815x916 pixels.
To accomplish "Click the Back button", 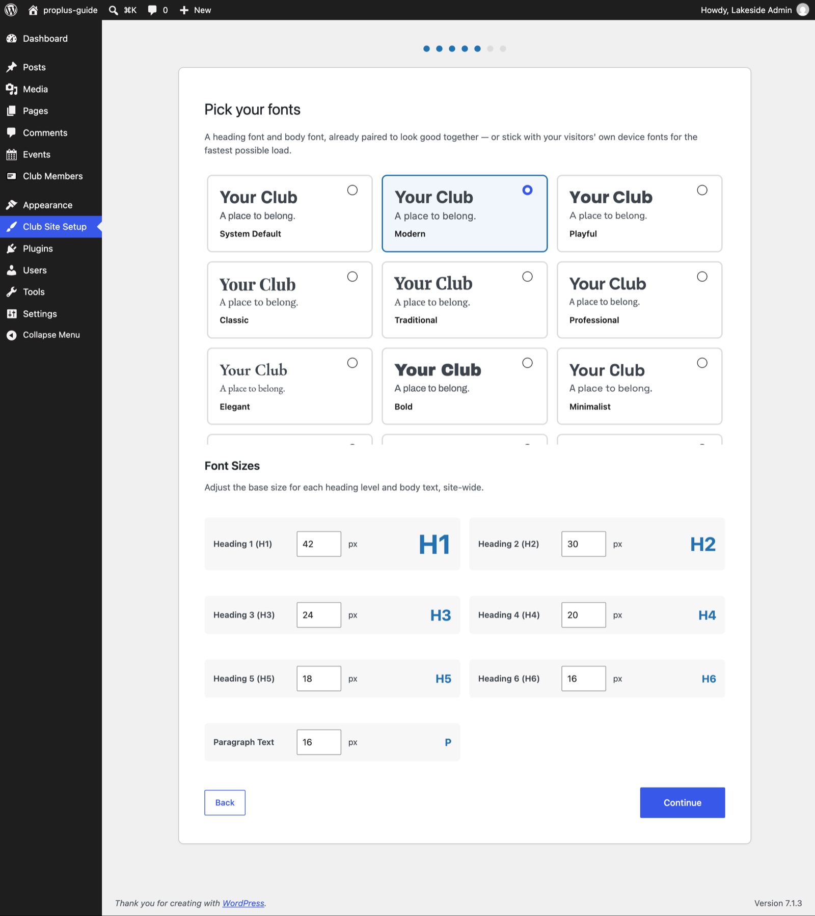I will point(225,802).
